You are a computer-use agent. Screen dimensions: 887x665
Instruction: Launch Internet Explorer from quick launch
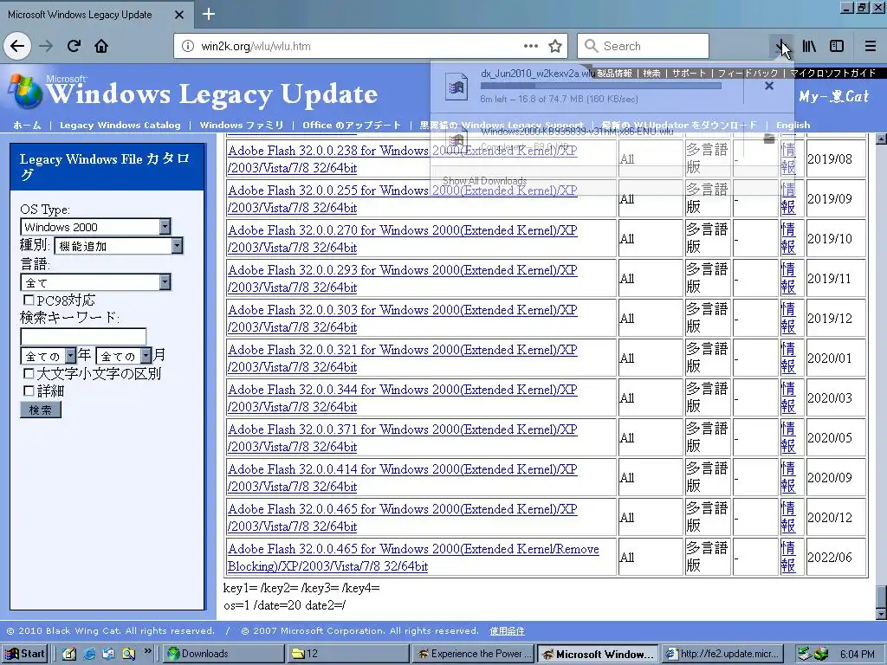coord(89,654)
